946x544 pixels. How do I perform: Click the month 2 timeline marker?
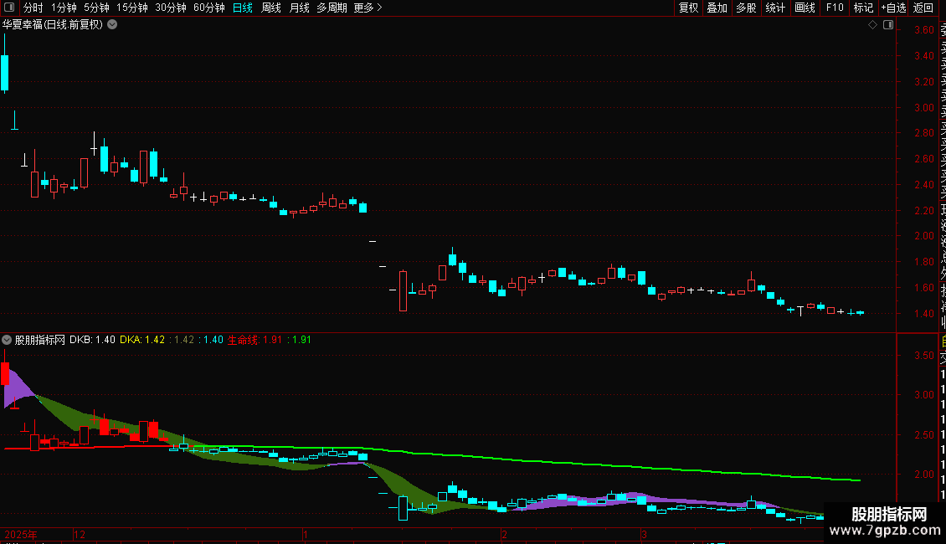coord(504,534)
